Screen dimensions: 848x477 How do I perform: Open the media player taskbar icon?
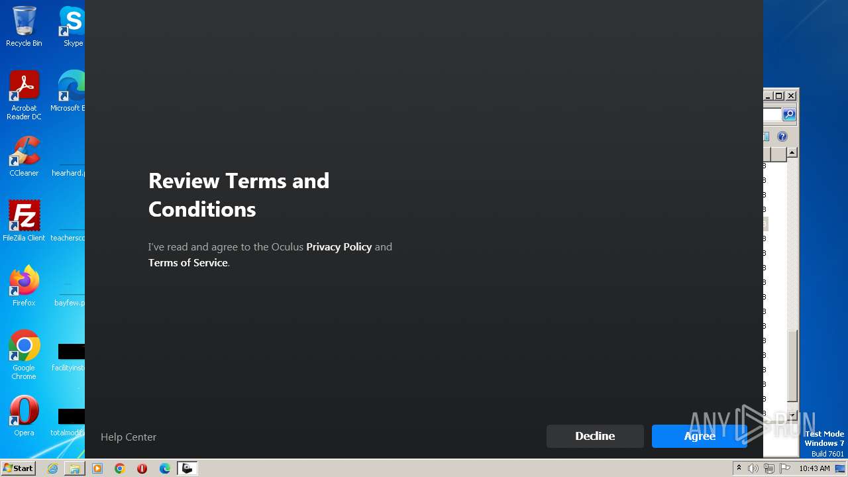point(97,468)
